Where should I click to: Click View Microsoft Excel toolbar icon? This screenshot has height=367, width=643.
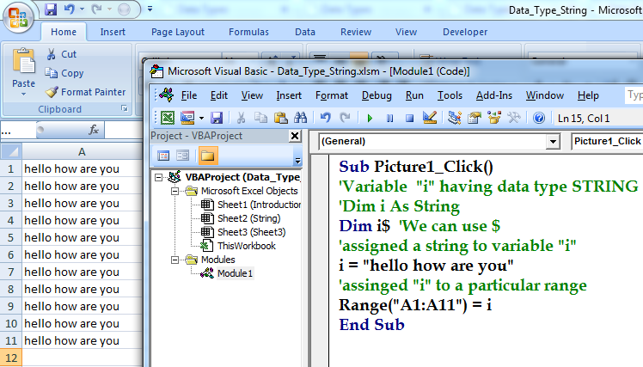coord(168,118)
